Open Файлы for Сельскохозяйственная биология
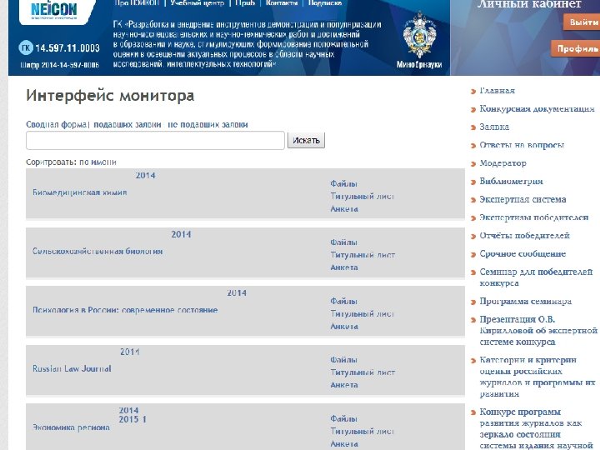This screenshot has width=600, height=450. click(x=343, y=242)
